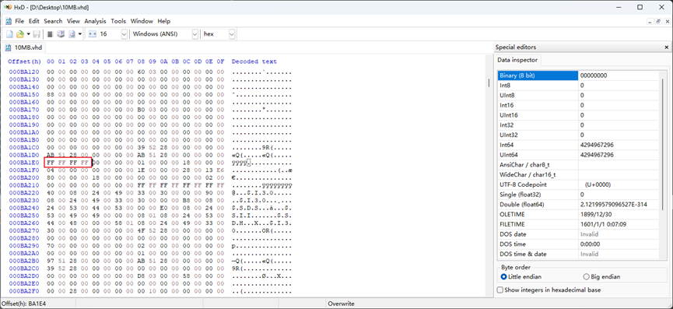This screenshot has height=309, width=673.
Task: Click offset row 000BA120
Action: click(24, 72)
